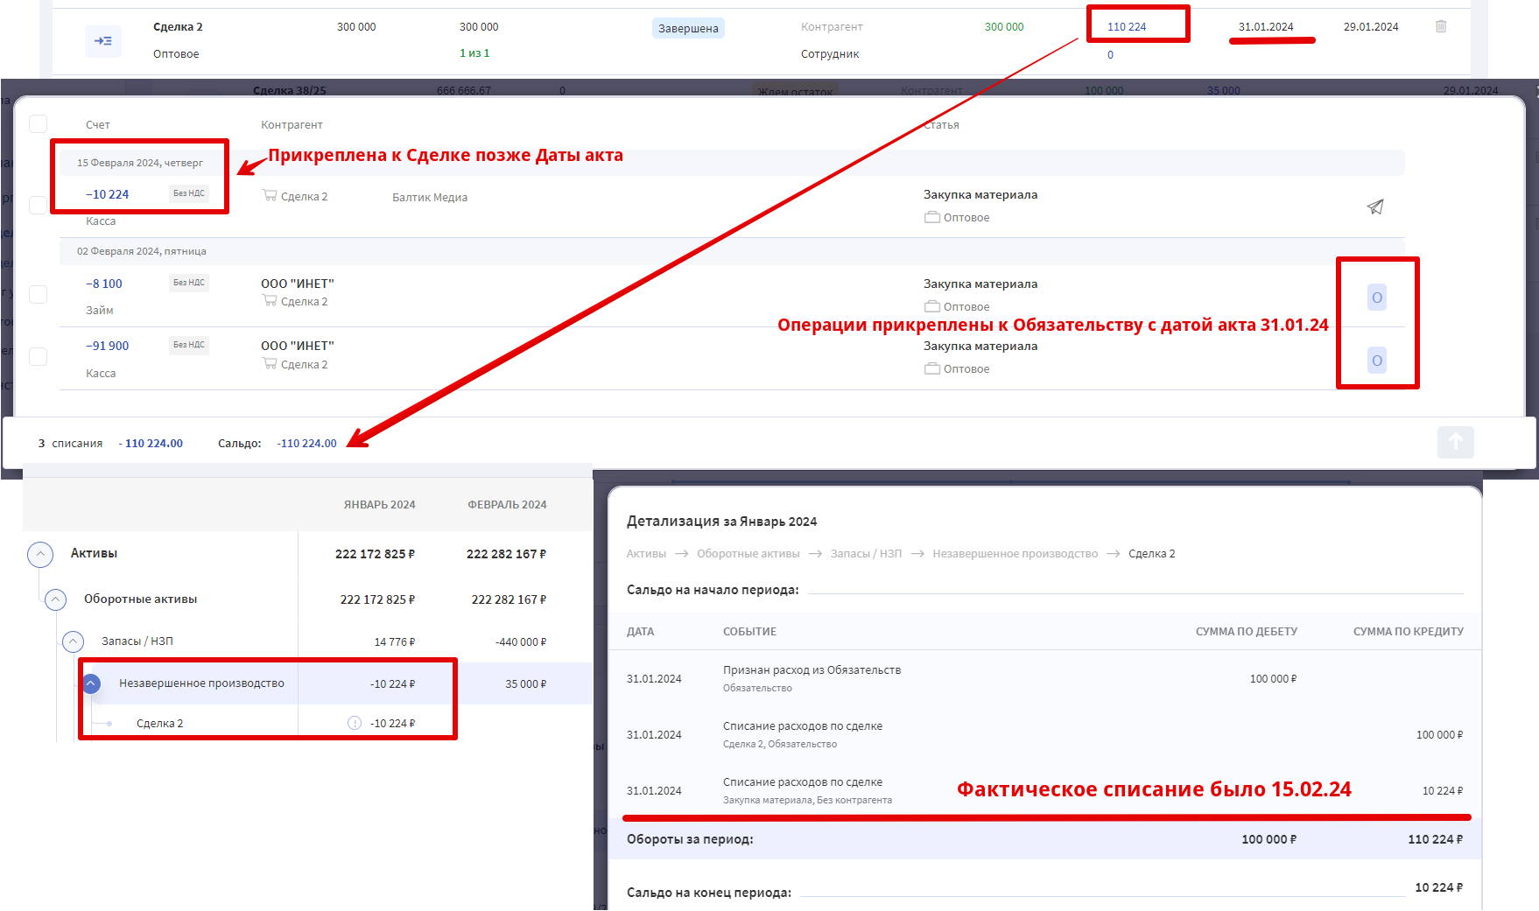
Task: Click the Без НДС tag on the −10 224 row
Action: (189, 193)
